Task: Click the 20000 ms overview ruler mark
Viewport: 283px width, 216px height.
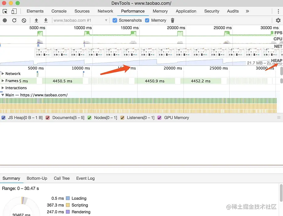Action: (x=176, y=28)
